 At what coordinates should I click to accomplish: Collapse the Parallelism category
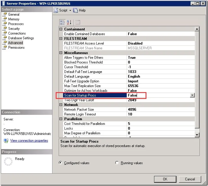pos(61,119)
